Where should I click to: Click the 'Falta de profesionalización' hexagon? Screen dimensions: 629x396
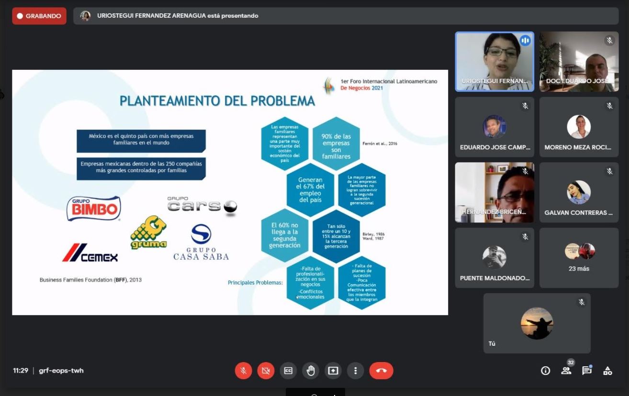310,283
